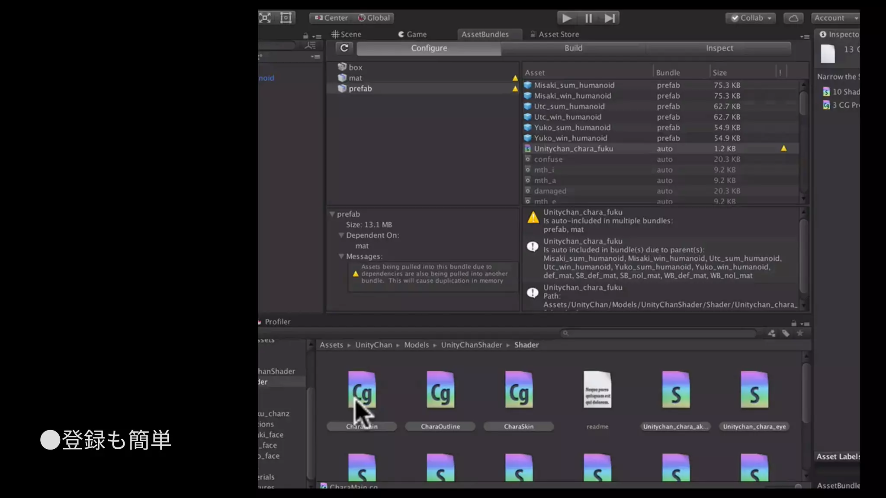Image resolution: width=886 pixels, height=498 pixels.
Task: Click the search by label tag icon
Action: point(786,333)
